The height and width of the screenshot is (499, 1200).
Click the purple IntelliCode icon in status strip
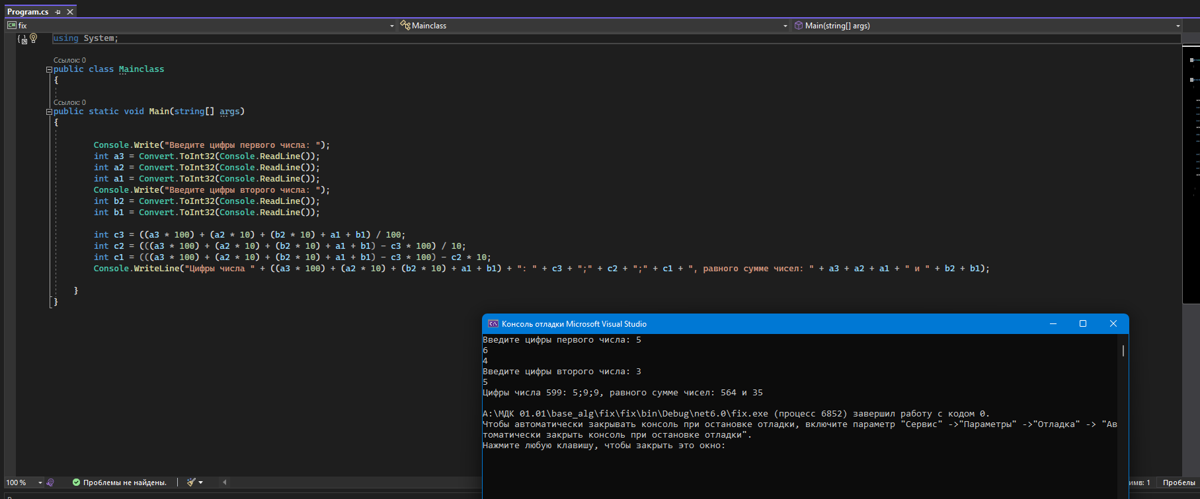(51, 482)
